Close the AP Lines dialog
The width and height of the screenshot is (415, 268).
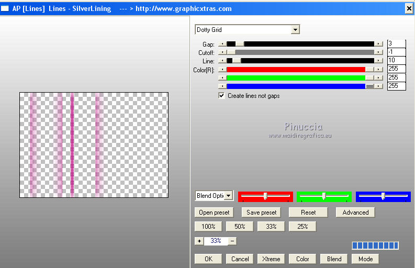[409, 9]
